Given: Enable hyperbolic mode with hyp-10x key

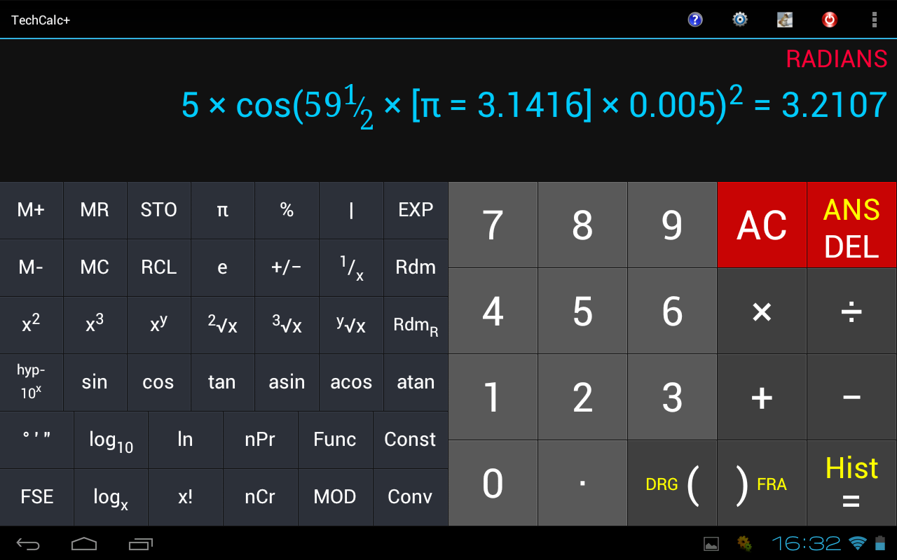Looking at the screenshot, I should [32, 382].
